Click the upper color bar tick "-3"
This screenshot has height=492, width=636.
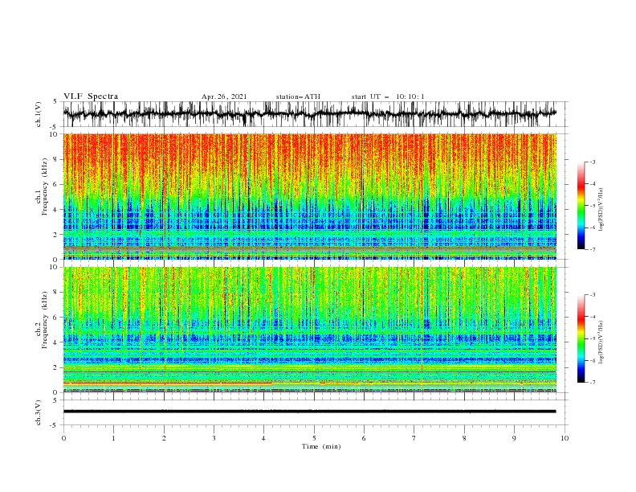point(592,162)
